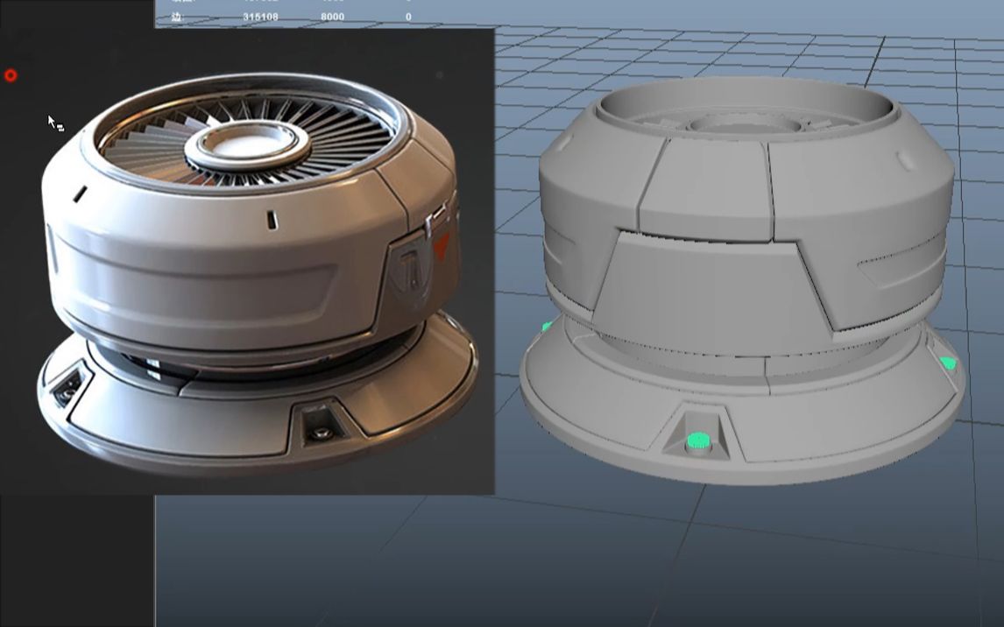Click the 8000 count in the HUD
The width and height of the screenshot is (1004, 627).
click(331, 15)
